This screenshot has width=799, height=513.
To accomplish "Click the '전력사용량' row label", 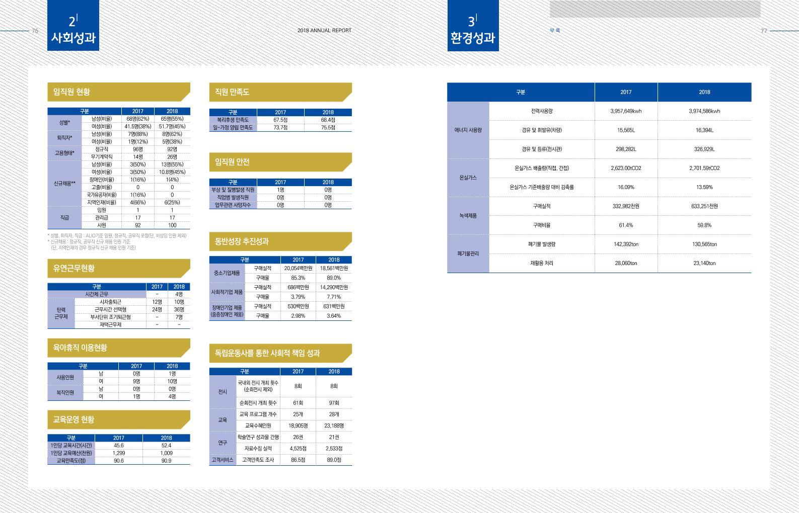I will [542, 111].
